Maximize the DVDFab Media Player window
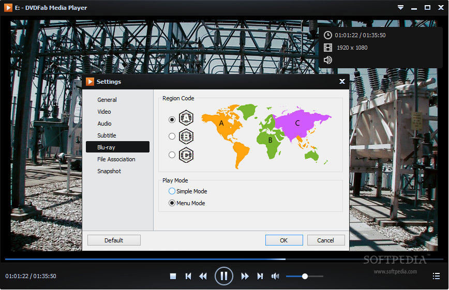The image size is (449, 290). pyautogui.click(x=427, y=8)
